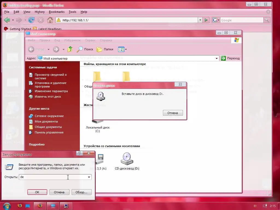Close the Вставка диска dialog
Viewport: 280px width, 210px height.
[x=180, y=84]
